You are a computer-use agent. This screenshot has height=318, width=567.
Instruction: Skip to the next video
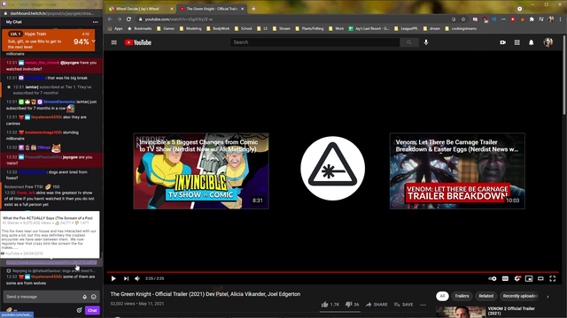click(126, 278)
